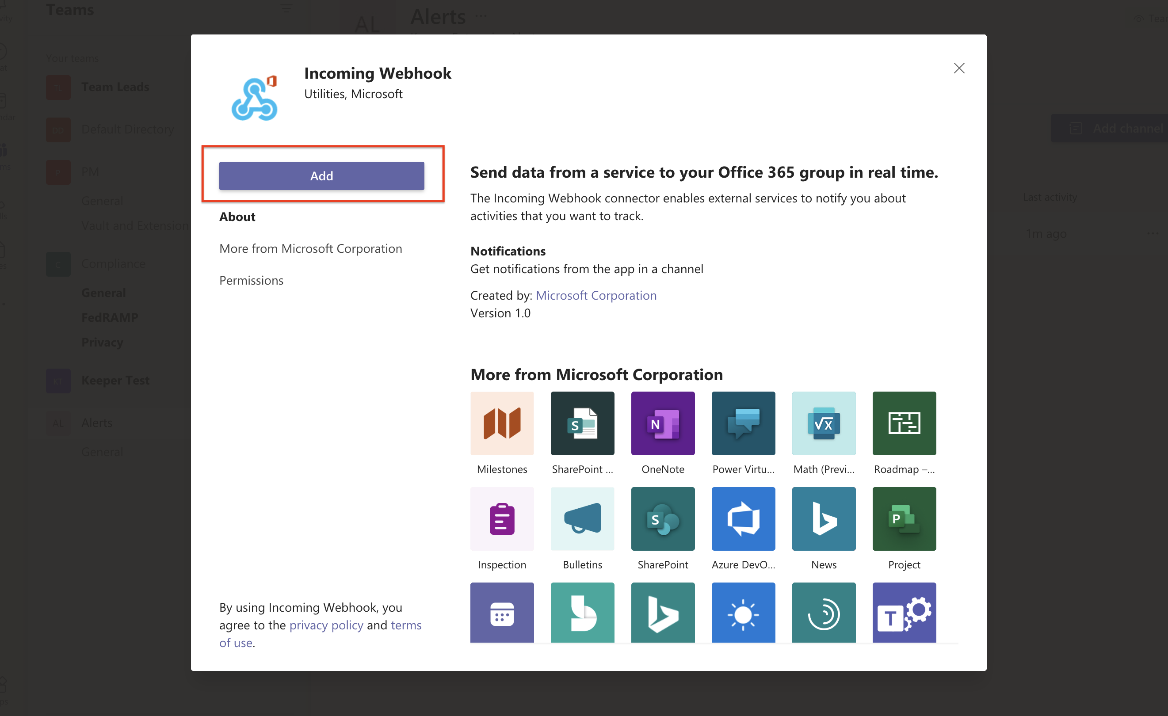Open the SharePoint app icon in second row
The height and width of the screenshot is (716, 1168).
pos(663,519)
